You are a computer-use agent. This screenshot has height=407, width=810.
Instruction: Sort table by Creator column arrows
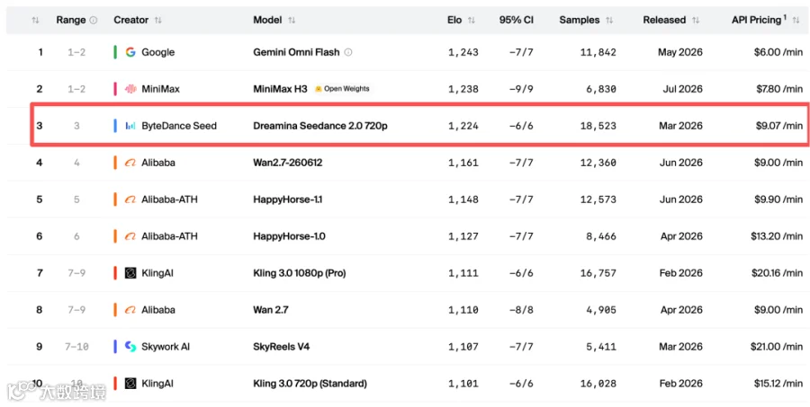click(158, 20)
